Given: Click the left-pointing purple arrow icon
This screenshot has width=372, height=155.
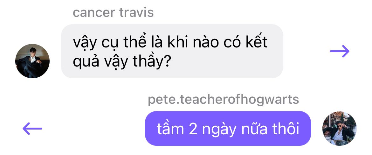Looking at the screenshot, I should [x=32, y=128].
